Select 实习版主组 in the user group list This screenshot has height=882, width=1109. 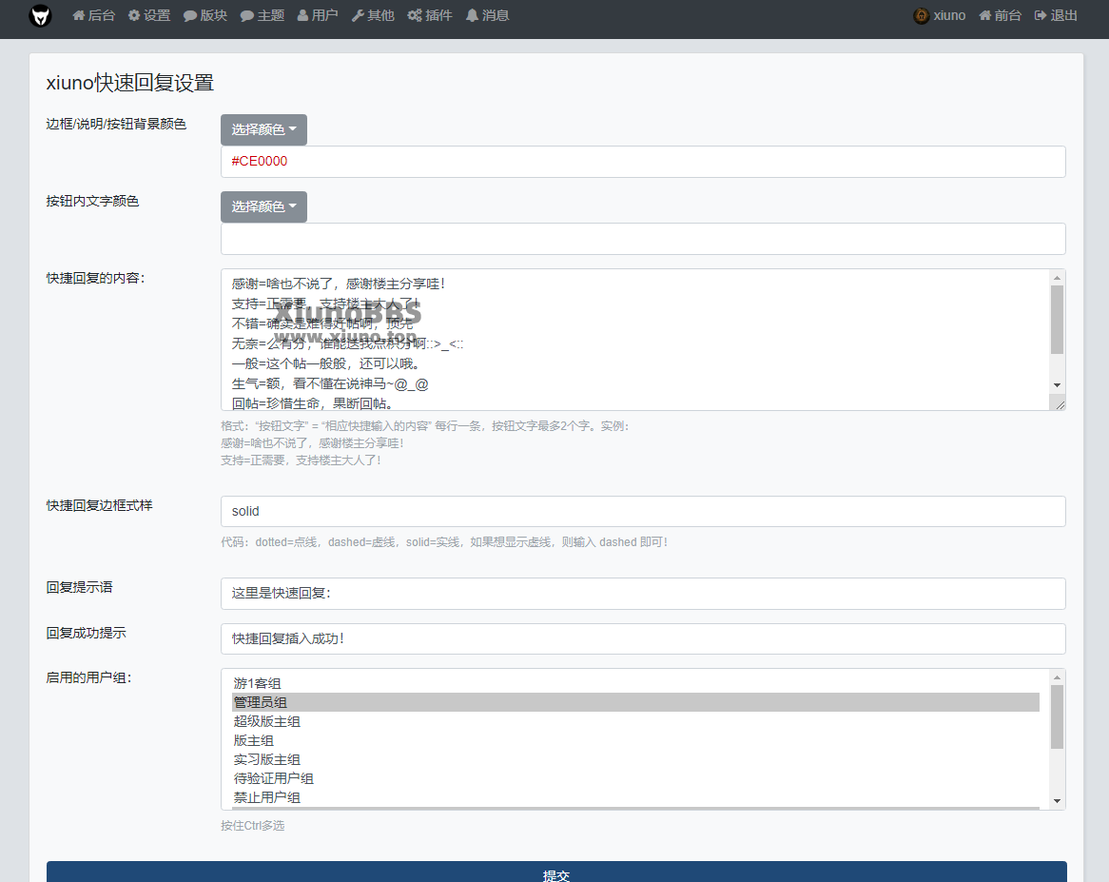pos(636,759)
